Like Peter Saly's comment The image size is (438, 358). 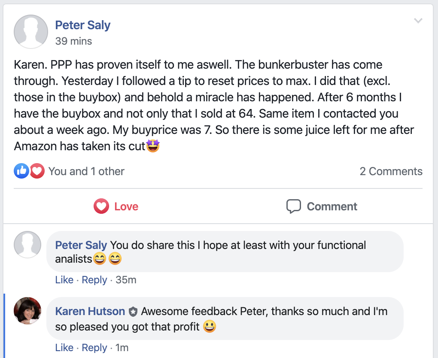(x=64, y=279)
